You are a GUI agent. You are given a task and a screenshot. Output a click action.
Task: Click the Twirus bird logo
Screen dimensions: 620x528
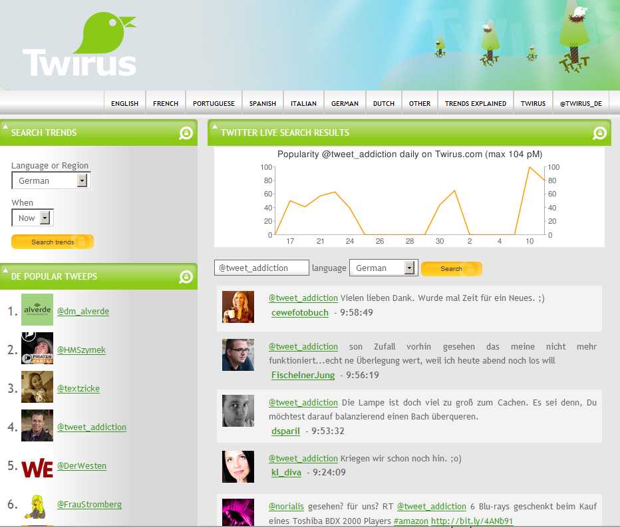tap(80, 45)
